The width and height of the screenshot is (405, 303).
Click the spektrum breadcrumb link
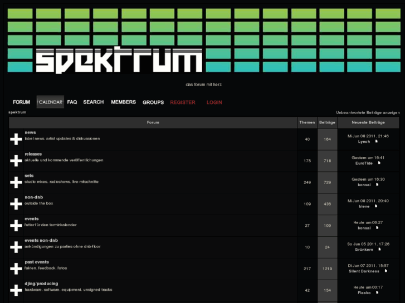tap(17, 112)
